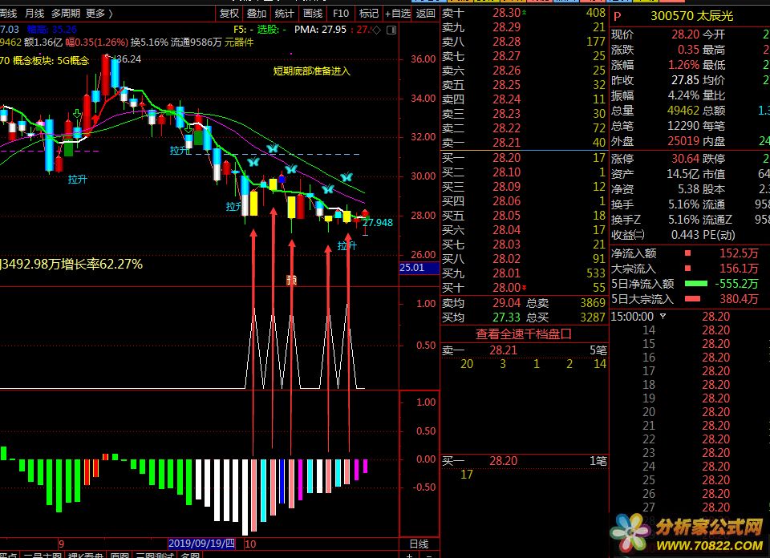The height and width of the screenshot is (558, 770).
Task: Activate the 画线 drawing tool
Action: (x=313, y=14)
